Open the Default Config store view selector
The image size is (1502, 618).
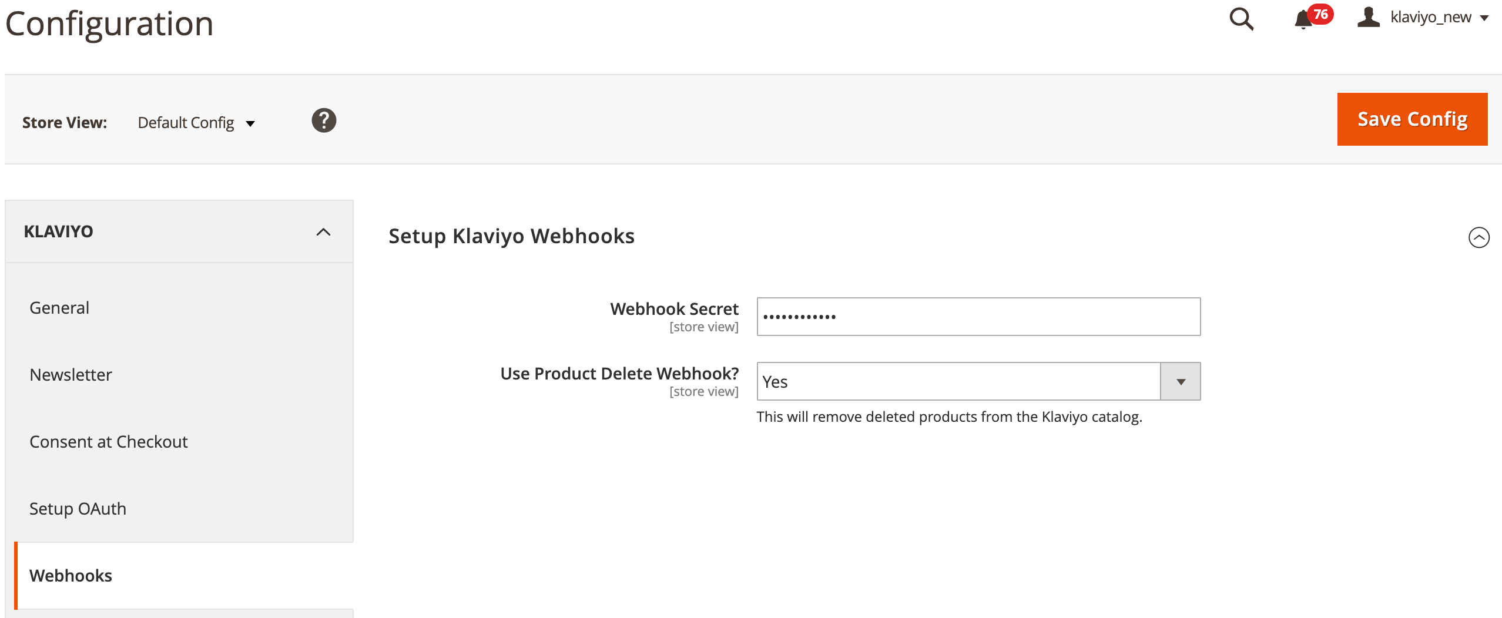[185, 122]
